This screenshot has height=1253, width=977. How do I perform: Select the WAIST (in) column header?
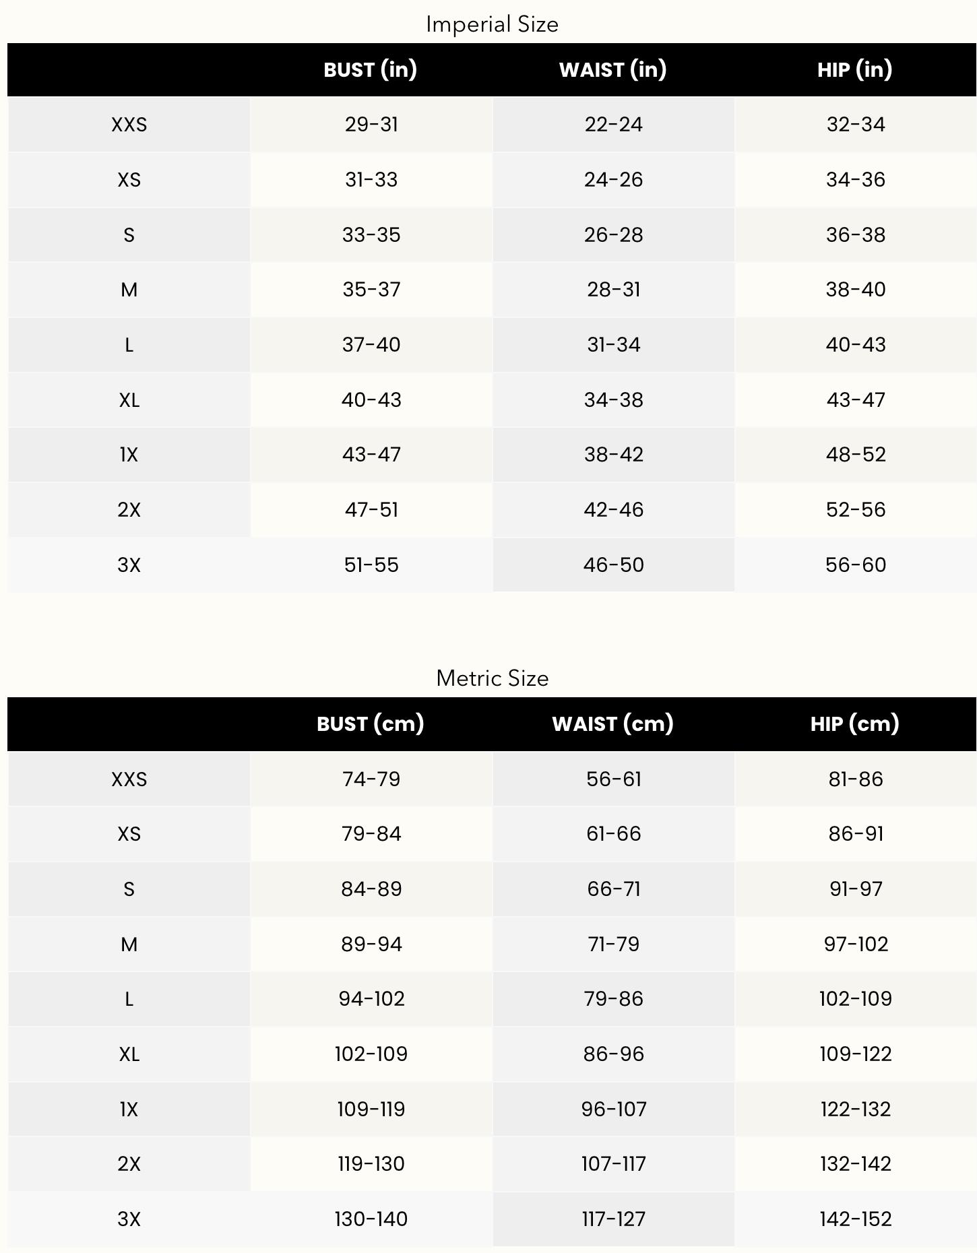pos(612,69)
